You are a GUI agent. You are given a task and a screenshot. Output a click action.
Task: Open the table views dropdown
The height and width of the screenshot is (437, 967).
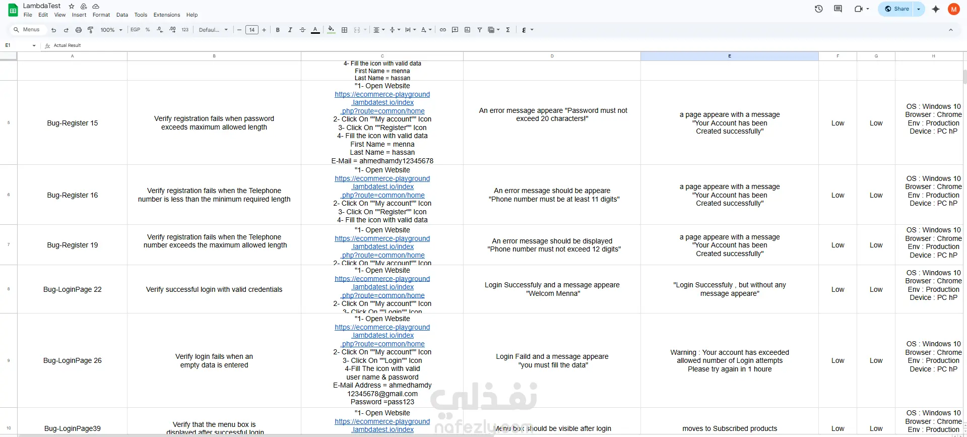pyautogui.click(x=494, y=30)
